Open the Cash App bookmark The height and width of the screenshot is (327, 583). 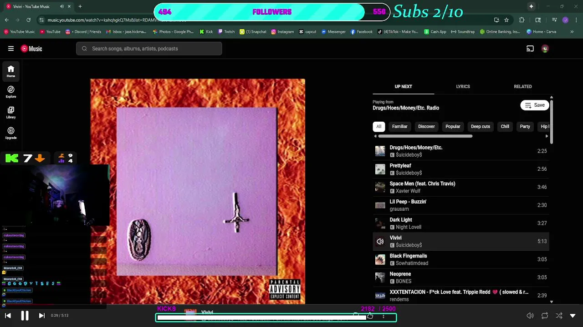(x=435, y=32)
